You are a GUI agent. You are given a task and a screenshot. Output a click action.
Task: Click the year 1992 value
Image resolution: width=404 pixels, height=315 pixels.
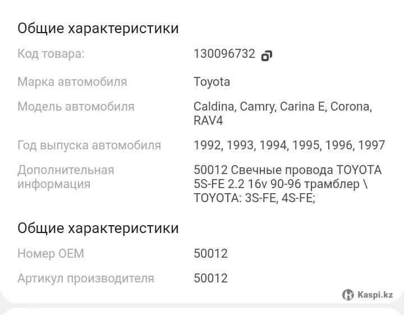pyautogui.click(x=207, y=145)
